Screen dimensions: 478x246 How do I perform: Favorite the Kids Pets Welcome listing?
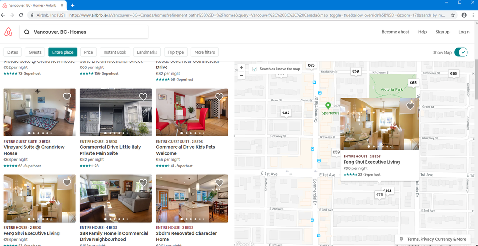pyautogui.click(x=219, y=97)
